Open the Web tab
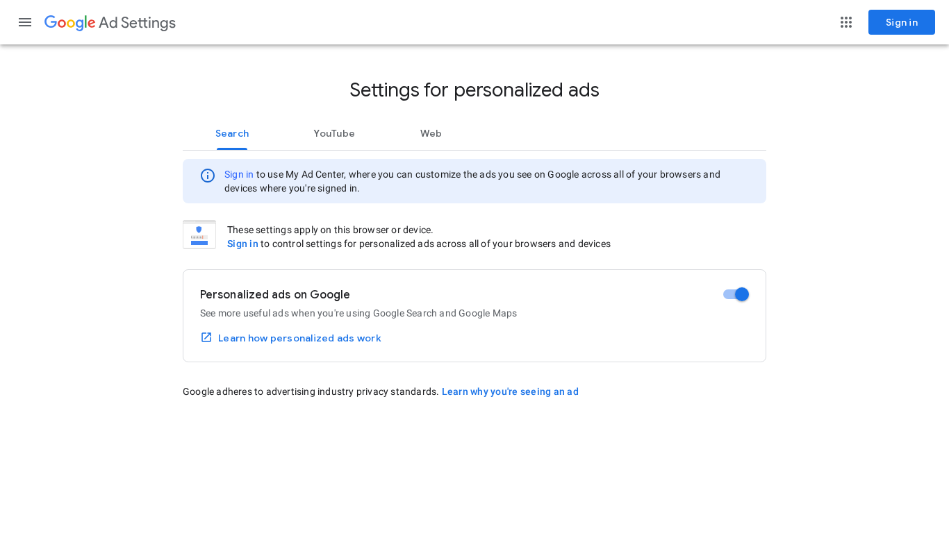The width and height of the screenshot is (949, 533). [x=431, y=133]
